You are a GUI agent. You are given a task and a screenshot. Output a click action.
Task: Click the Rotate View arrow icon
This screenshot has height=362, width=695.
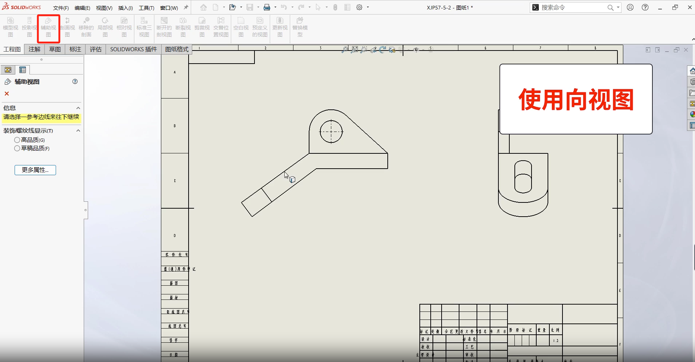tap(382, 50)
